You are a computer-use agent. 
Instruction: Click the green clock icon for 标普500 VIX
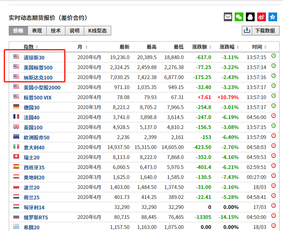(x=273, y=96)
